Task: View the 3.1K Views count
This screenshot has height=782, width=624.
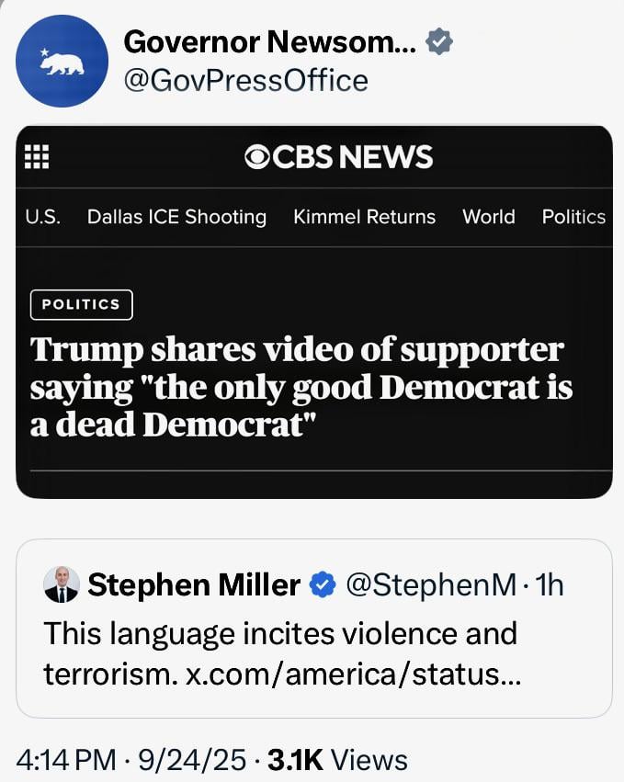Action: (x=337, y=760)
